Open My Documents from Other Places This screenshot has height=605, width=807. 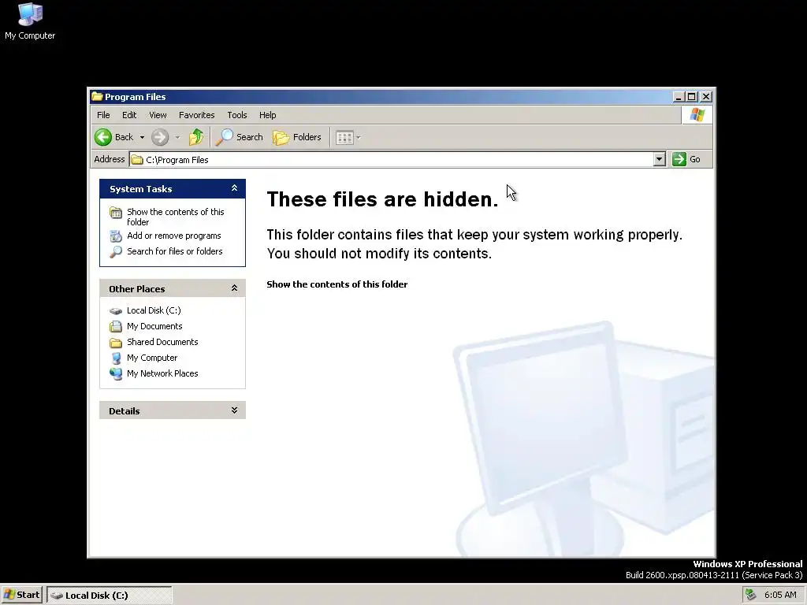coord(154,326)
